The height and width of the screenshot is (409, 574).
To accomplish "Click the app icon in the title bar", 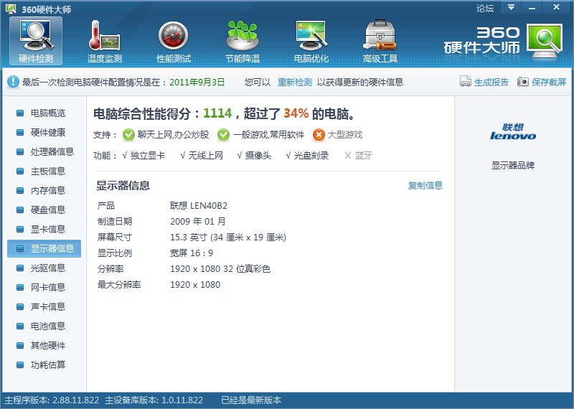I will [11, 9].
